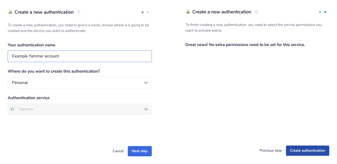
Task: Focus the Example Yammer account name field
Action: [80, 56]
